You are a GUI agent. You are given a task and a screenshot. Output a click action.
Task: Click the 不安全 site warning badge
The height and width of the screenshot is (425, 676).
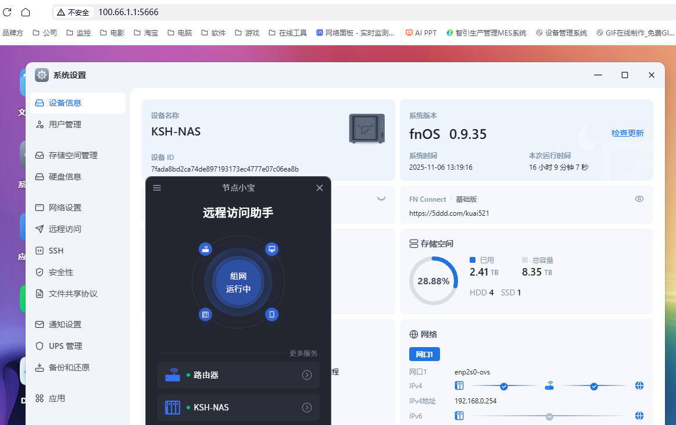[x=73, y=12]
